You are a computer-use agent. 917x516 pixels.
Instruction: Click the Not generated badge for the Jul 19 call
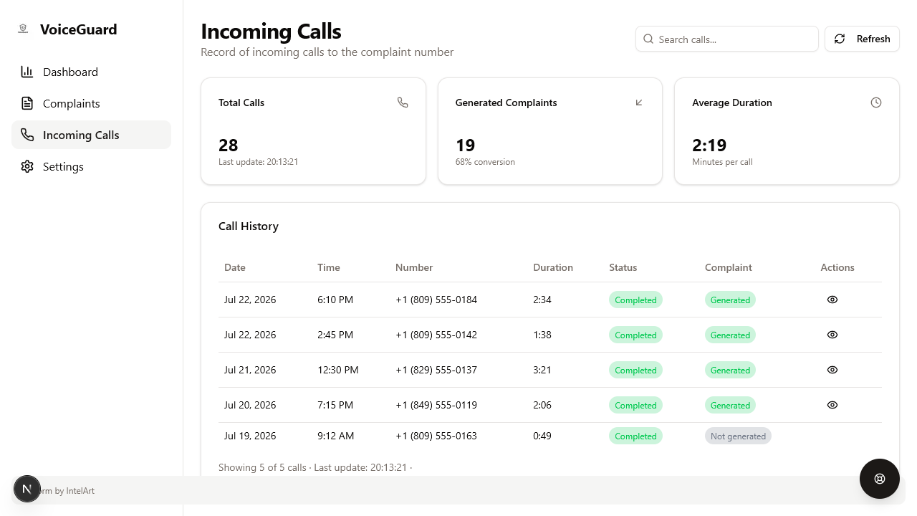point(738,436)
